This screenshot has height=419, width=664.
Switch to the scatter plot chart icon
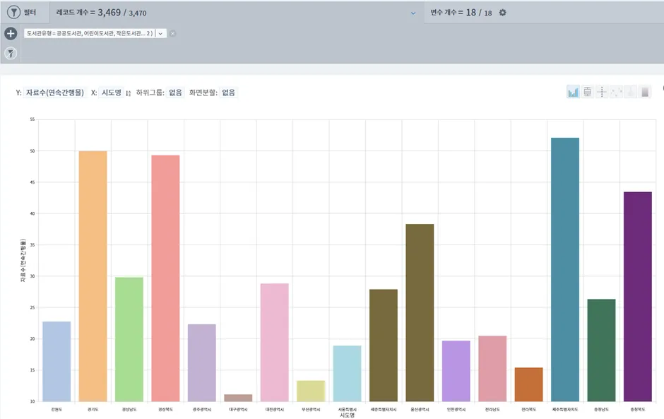pyautogui.click(x=616, y=92)
